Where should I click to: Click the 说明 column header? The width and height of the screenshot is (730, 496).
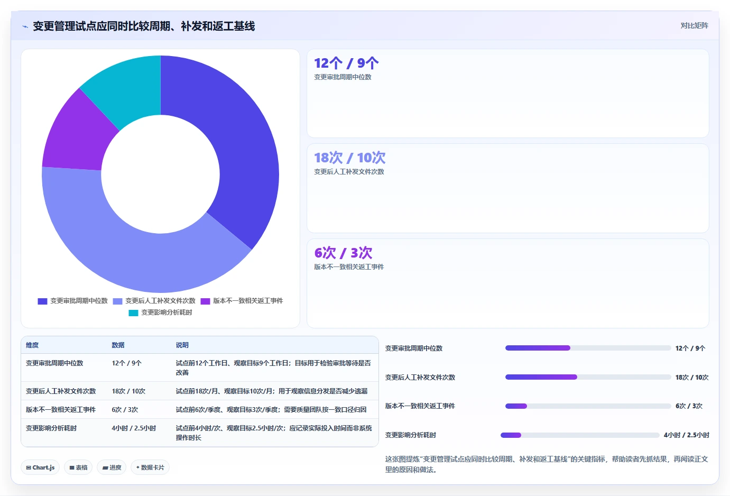(x=182, y=345)
